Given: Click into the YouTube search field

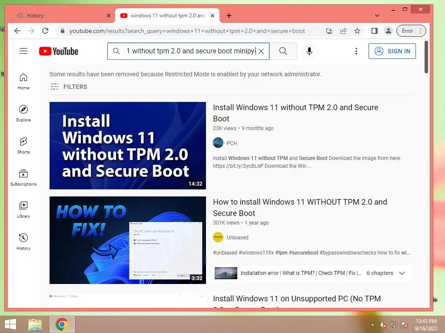Looking at the screenshot, I should (188, 51).
